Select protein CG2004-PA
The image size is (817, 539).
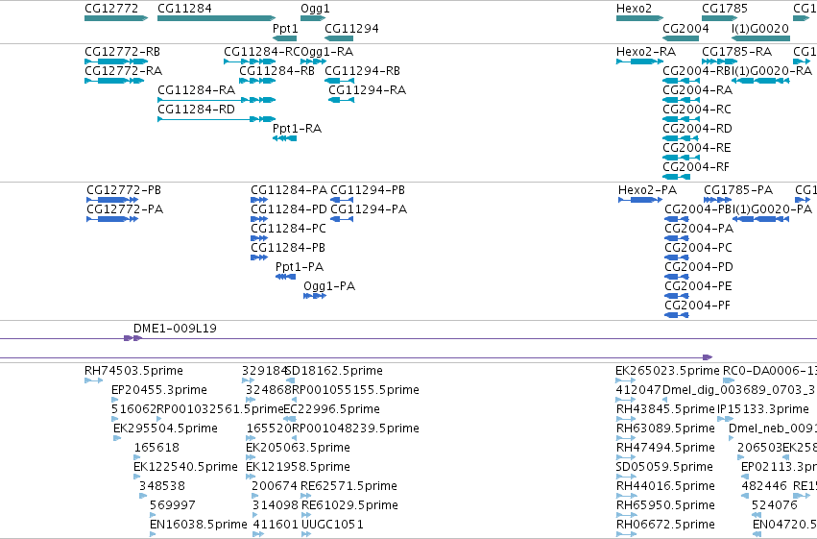[x=676, y=238]
